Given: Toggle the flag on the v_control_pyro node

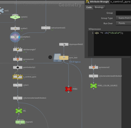Looking at the screenshot, I should 24,79.
